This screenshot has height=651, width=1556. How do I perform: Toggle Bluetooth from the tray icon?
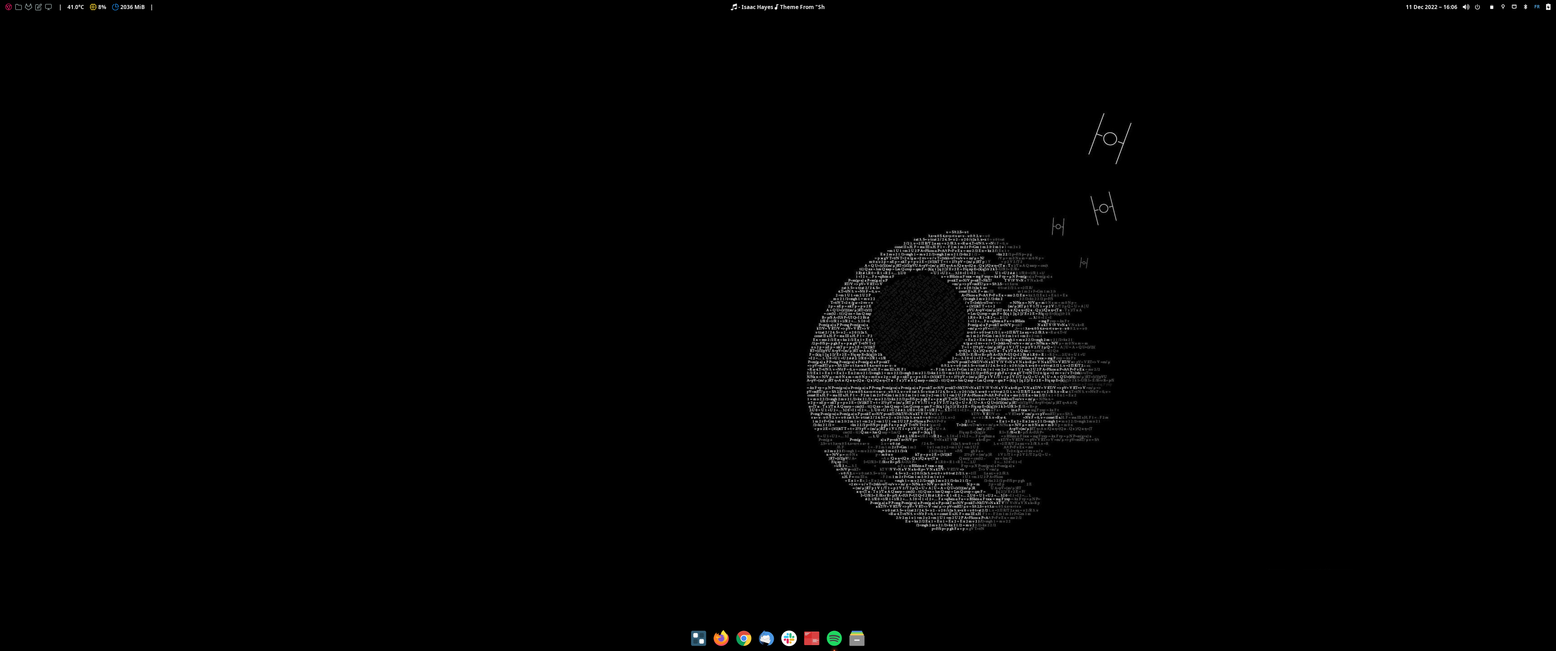click(1525, 7)
